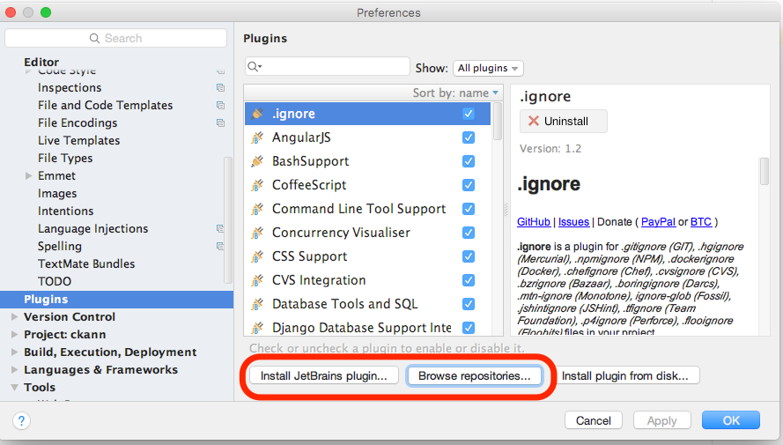Click the CoffeeScript plugin icon
This screenshot has width=783, height=445.
tap(257, 185)
